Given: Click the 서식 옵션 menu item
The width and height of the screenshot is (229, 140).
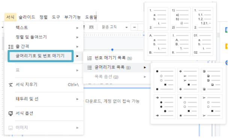Looking at the screenshot, I should [44, 113].
